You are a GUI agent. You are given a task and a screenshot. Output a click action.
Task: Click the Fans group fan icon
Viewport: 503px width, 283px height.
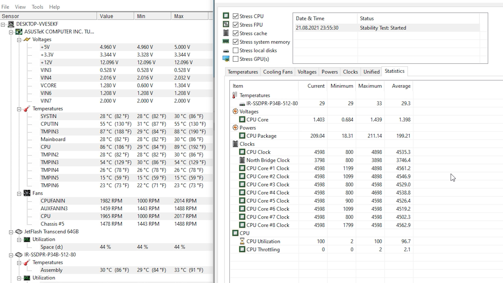click(x=27, y=193)
